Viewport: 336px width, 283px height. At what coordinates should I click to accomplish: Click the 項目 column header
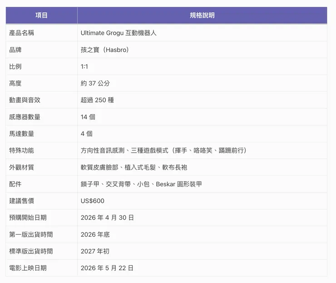click(41, 15)
